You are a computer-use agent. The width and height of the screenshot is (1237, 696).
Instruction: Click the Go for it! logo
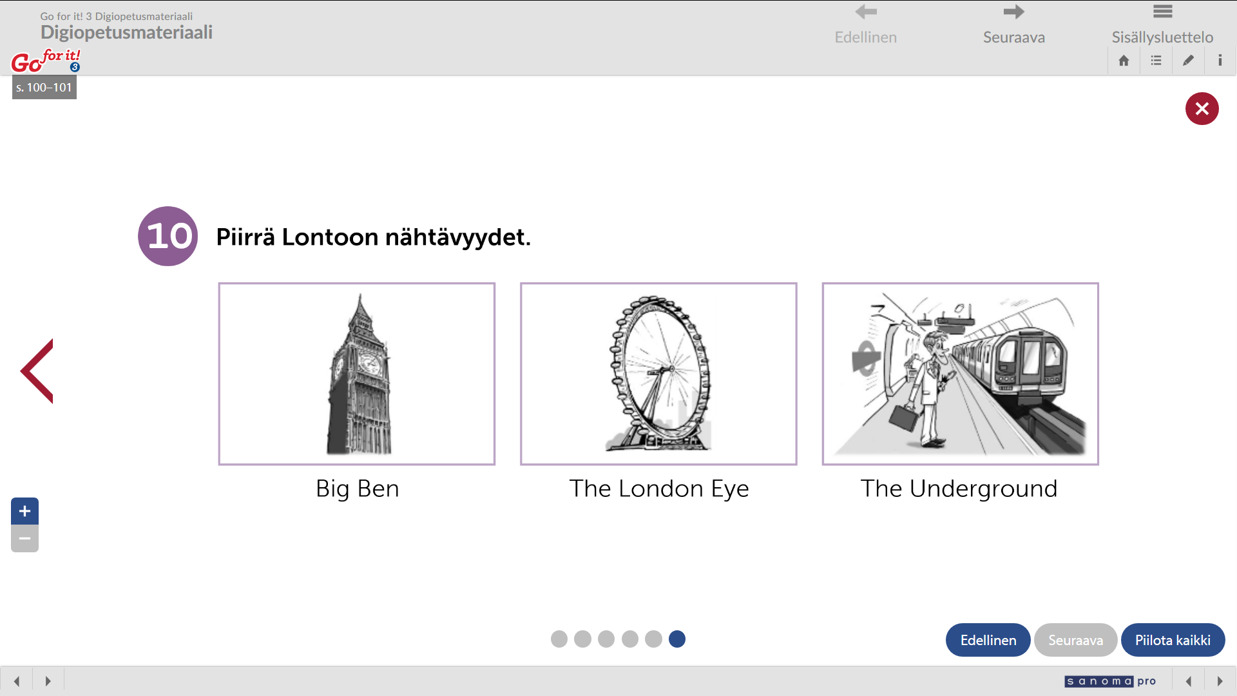[46, 61]
